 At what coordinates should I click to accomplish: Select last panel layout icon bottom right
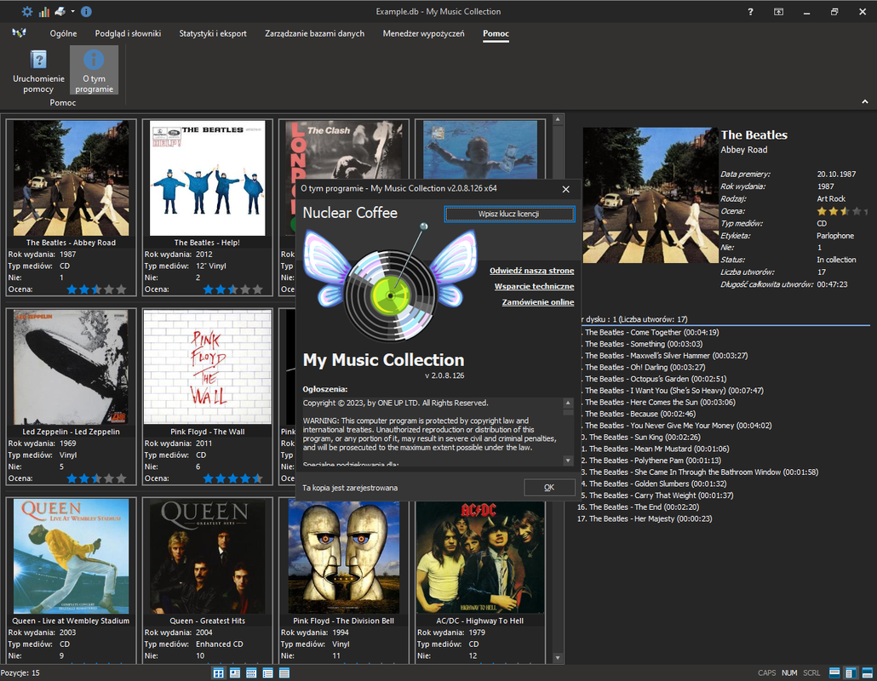click(x=868, y=672)
